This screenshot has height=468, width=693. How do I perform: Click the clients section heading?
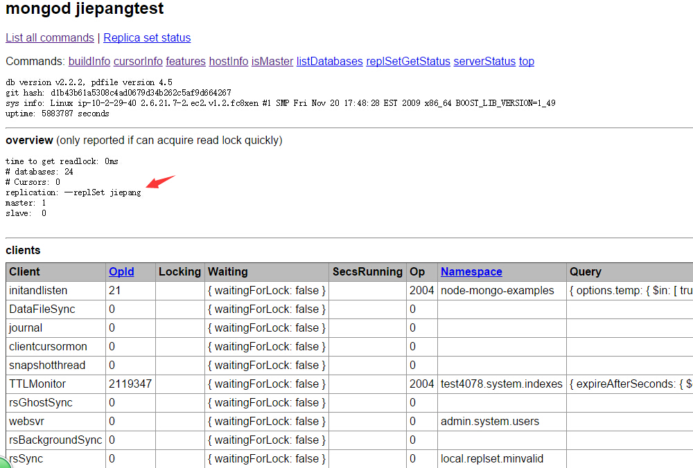click(x=23, y=251)
